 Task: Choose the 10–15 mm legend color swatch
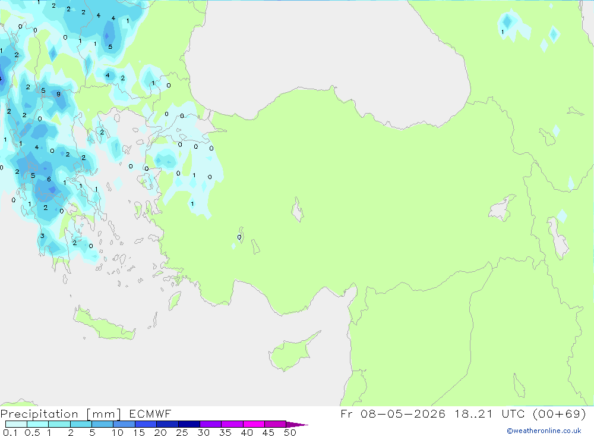124,424
